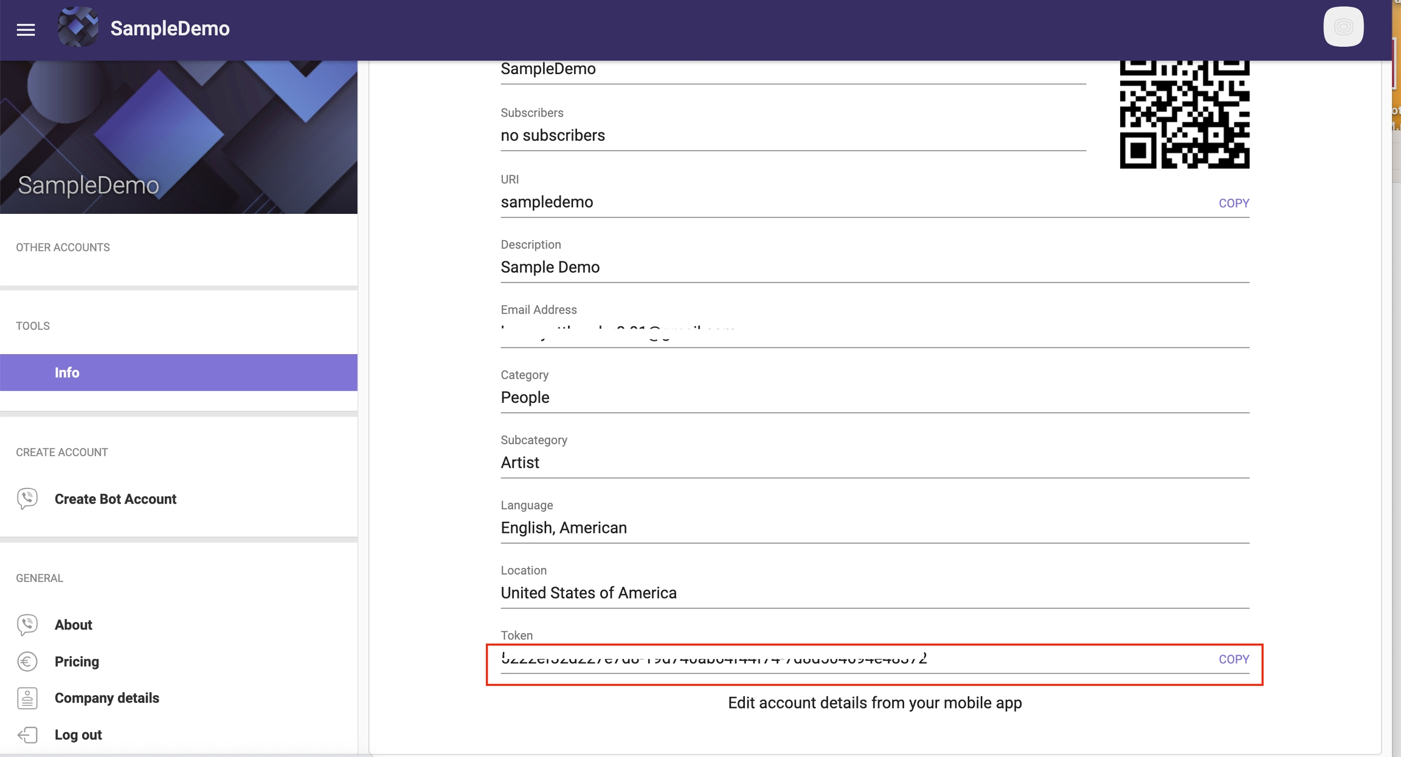Open the Create Bot Account link

pyautogui.click(x=116, y=499)
